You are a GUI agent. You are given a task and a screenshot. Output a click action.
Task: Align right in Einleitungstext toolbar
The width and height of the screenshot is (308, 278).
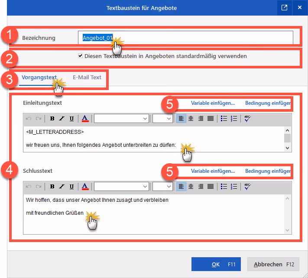[x=201, y=119]
